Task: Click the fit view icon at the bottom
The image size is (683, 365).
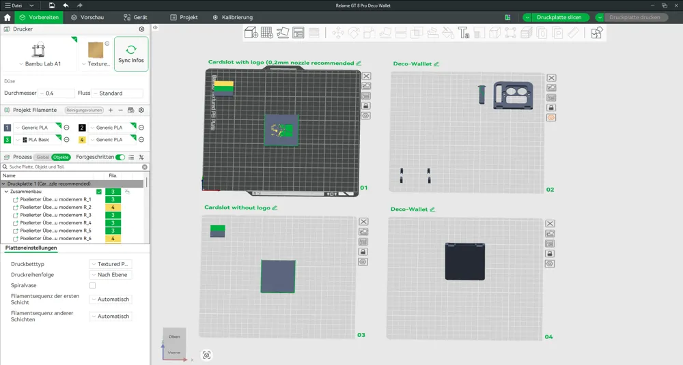Action: click(x=207, y=355)
